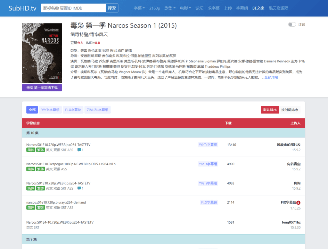The image size is (328, 249).
Task: Select 默认排序 sort option
Action: click(270, 110)
